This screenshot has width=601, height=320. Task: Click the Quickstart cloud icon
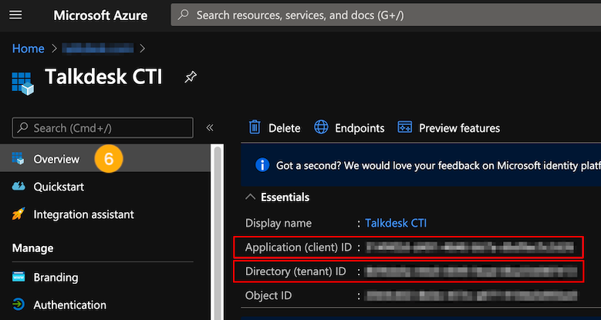19,187
